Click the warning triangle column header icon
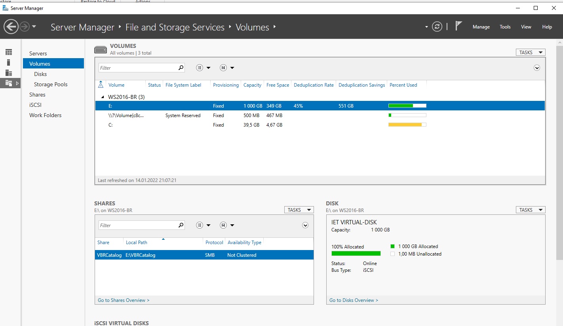Screen dimensions: 563x326 pyautogui.click(x=101, y=85)
